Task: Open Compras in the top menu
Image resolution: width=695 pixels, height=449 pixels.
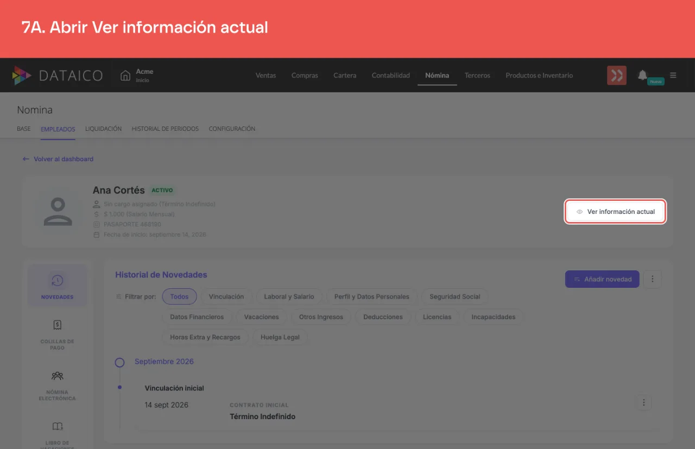Action: tap(305, 75)
